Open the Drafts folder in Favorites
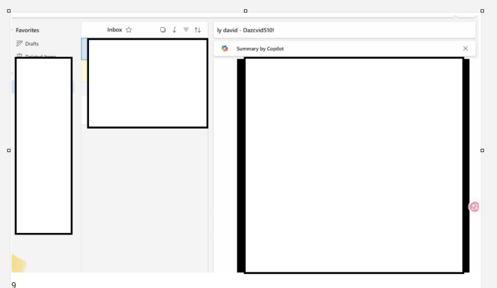This screenshot has height=288, width=497. 27,43
